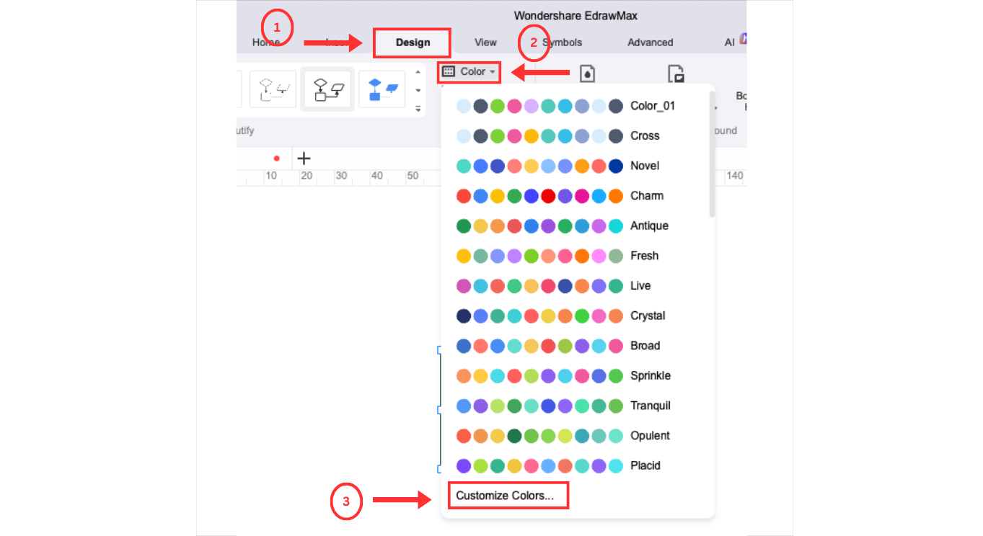Expand the theme gallery with bottom arrow
Viewport: 983px width, 536px height.
click(418, 108)
